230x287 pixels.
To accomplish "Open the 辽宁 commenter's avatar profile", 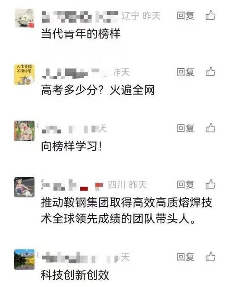I will pos(25,18).
